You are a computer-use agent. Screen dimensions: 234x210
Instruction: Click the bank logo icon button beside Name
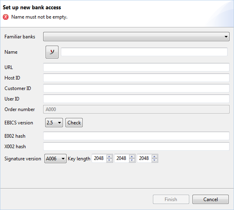(x=52, y=52)
